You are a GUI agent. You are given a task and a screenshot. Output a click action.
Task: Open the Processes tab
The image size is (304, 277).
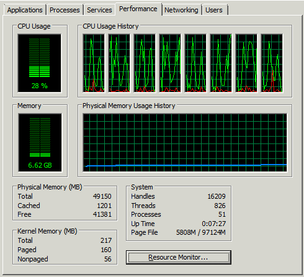click(65, 10)
